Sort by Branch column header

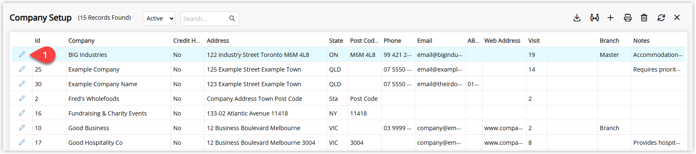click(x=609, y=41)
